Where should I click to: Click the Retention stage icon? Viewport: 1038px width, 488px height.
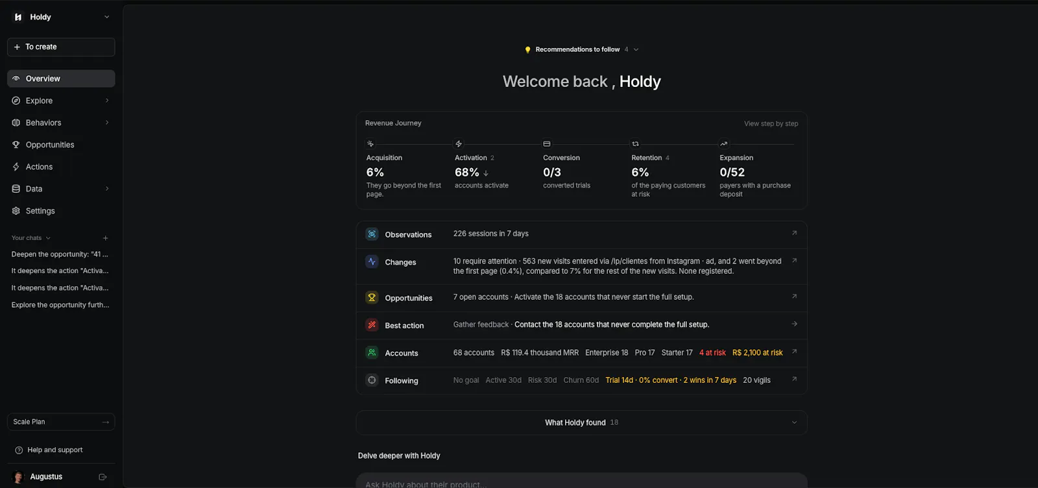(635, 144)
